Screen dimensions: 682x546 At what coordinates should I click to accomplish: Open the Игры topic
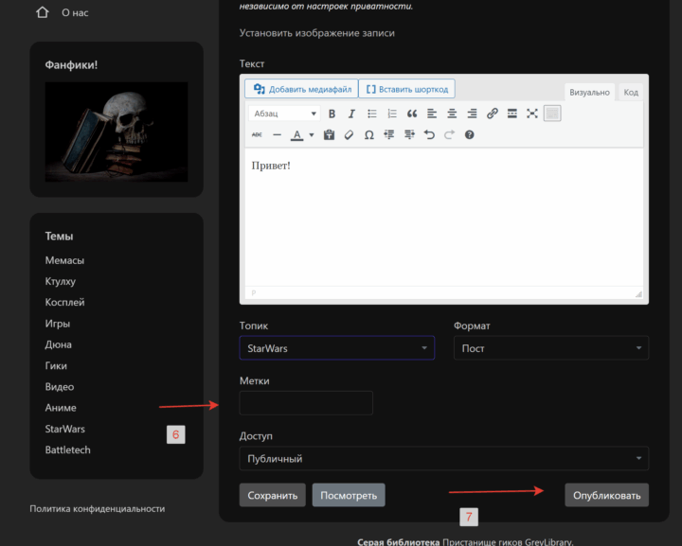point(58,324)
